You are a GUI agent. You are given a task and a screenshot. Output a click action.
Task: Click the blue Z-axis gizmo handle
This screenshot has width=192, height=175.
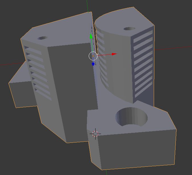point(93,64)
